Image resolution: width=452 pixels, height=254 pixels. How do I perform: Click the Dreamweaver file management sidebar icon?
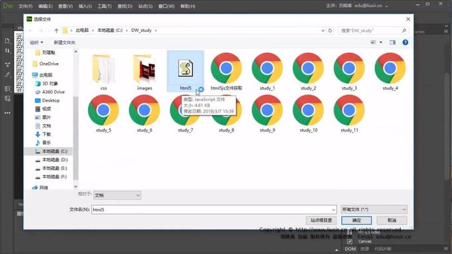[7, 51]
